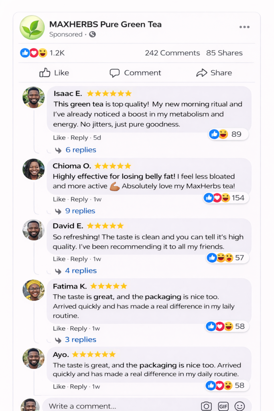This screenshot has width=274, height=411.
Task: Like the MAXHERBS post
Action: 54,73
